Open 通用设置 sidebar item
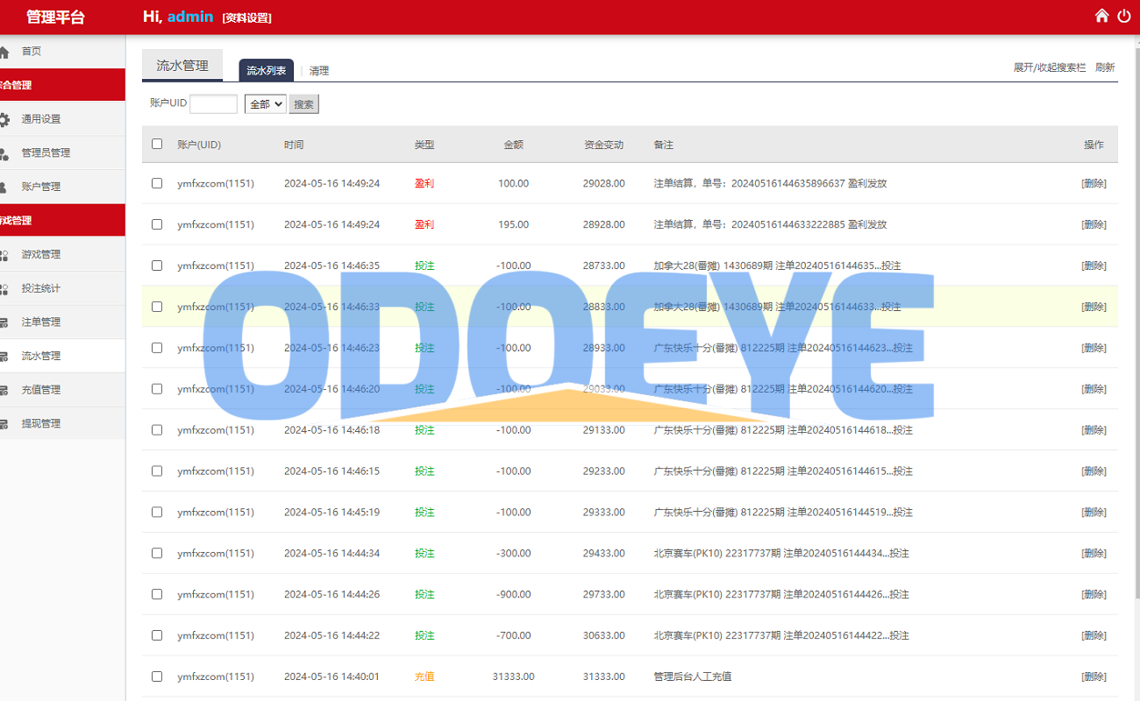Screen dimensions: 1140x701 (x=41, y=119)
